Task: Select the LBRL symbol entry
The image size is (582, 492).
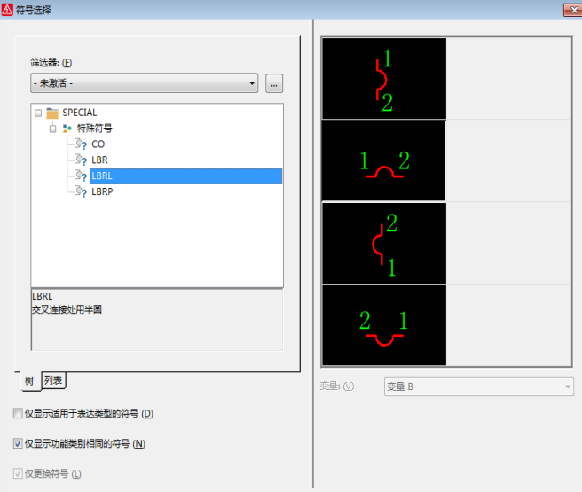Action: click(185, 176)
